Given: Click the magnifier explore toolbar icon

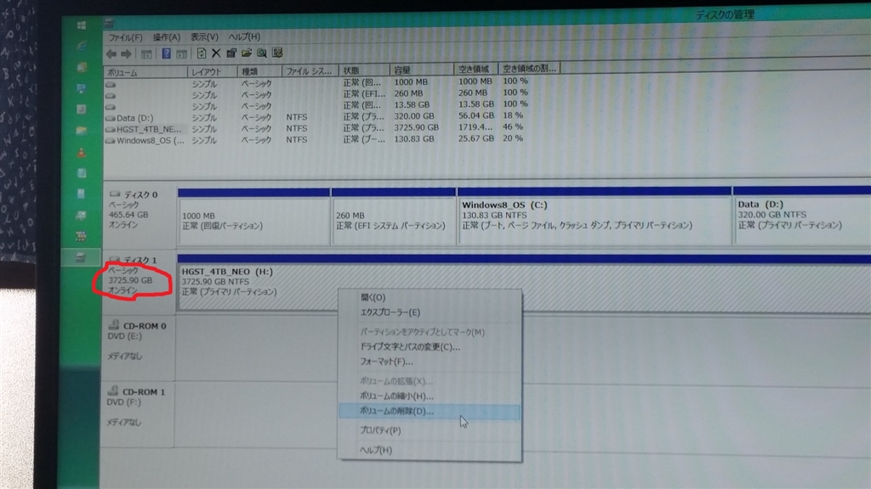Looking at the screenshot, I should pos(262,53).
